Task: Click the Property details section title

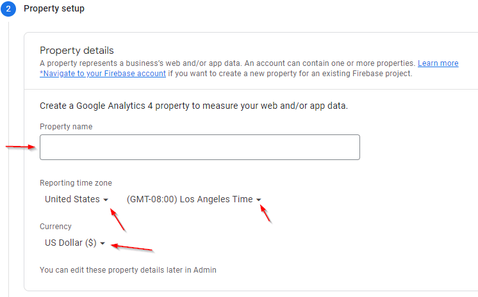Action: pos(76,50)
